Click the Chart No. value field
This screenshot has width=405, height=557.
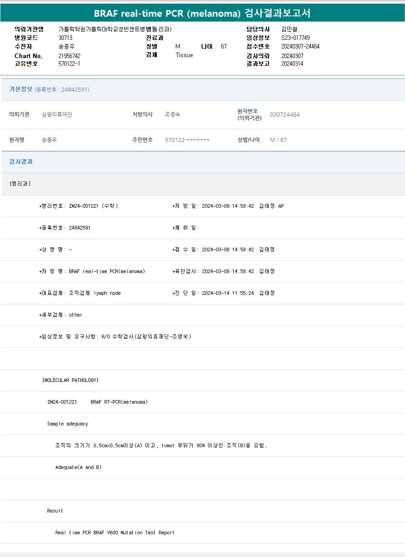(69, 56)
